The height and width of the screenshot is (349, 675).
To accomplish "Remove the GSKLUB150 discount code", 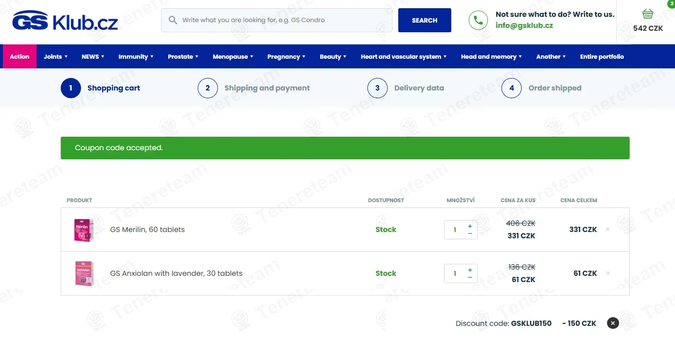I will point(613,323).
